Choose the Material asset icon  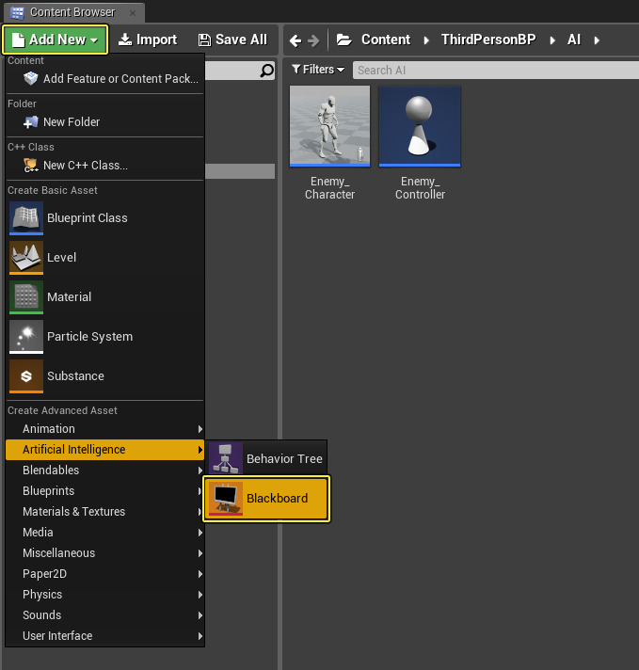tap(25, 297)
